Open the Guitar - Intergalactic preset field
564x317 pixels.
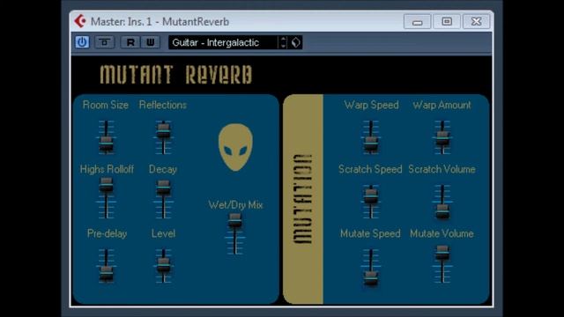tap(223, 42)
